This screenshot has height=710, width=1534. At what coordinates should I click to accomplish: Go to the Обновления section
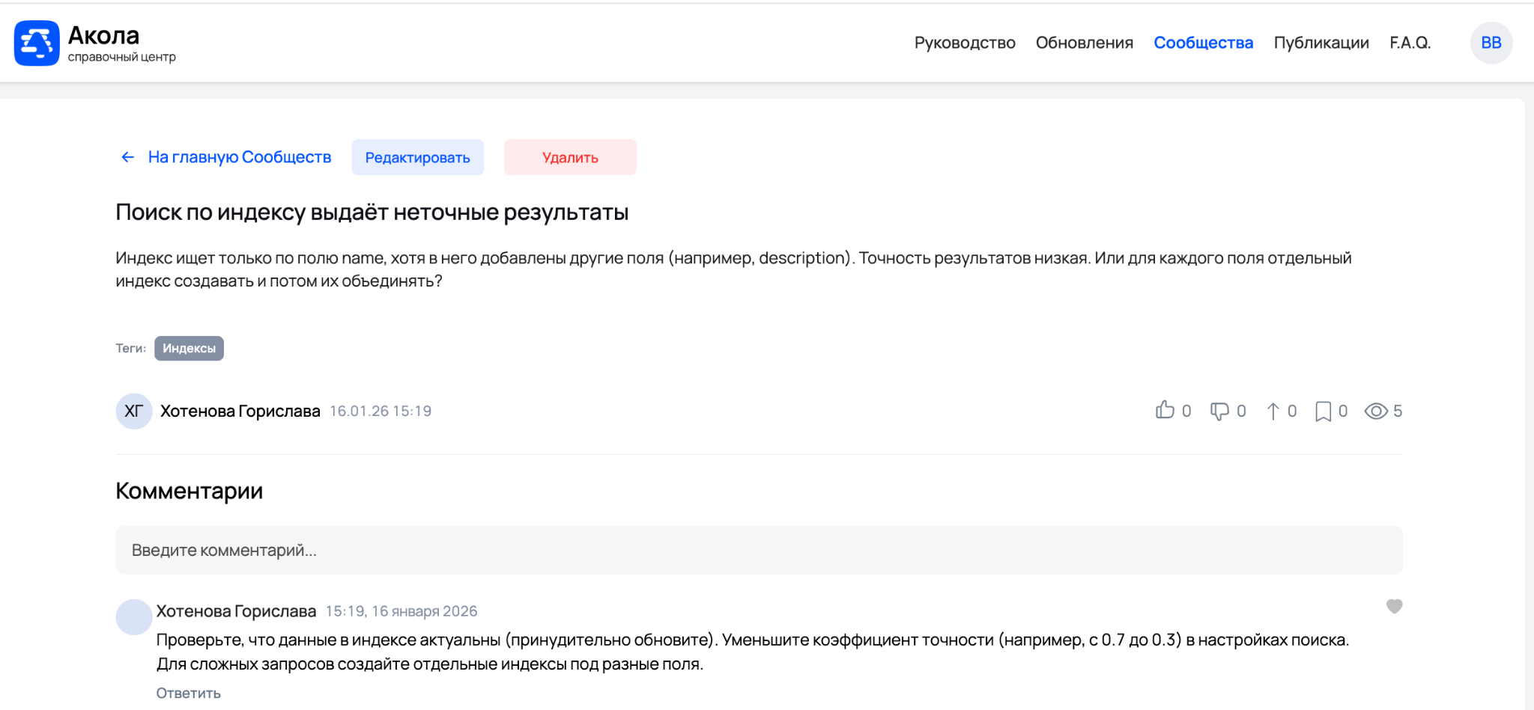[1084, 43]
